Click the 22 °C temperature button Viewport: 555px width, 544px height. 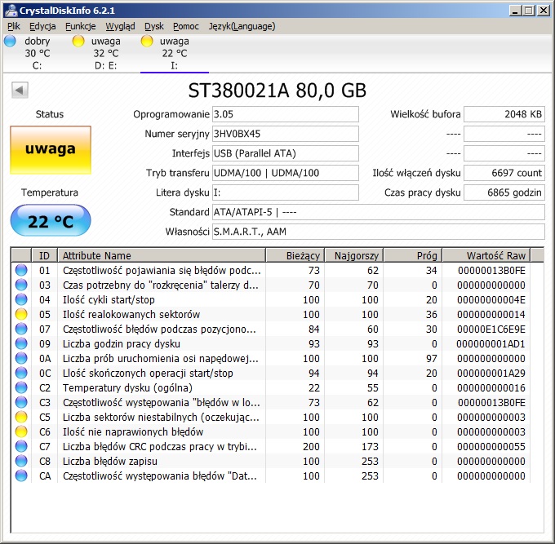pos(51,221)
